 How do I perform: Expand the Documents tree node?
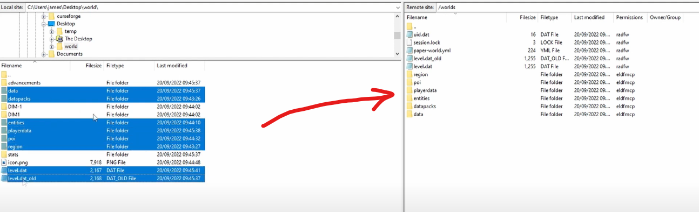(44, 54)
